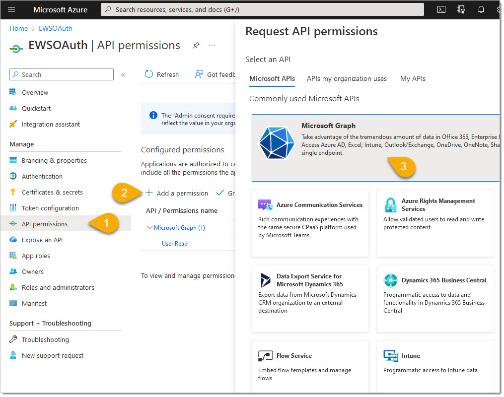
Task: Select the Azure Rights Management Services card
Action: coord(436,224)
